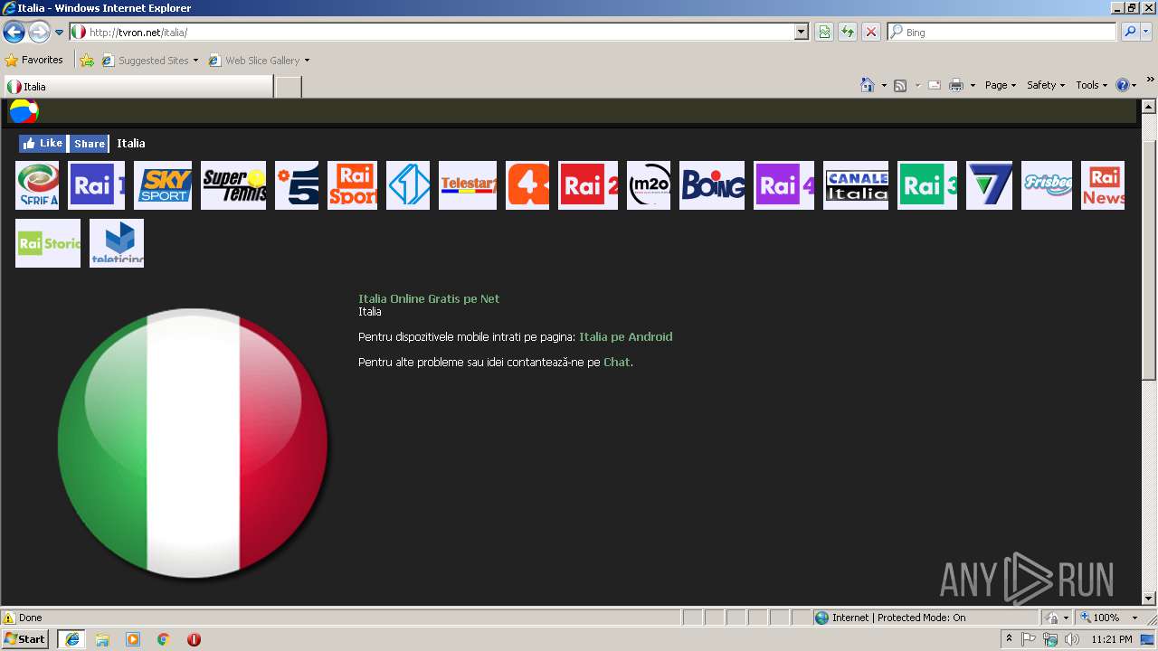Viewport: 1158px width, 651px height.
Task: Click the search magnifier button
Action: [x=1130, y=32]
